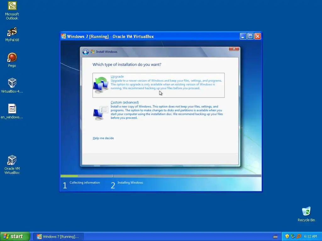
Task: Minimize the VirtualBox window
Action: click(243, 36)
